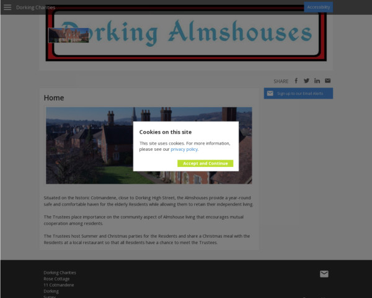Image resolution: width=372 pixels, height=298 pixels.
Task: Click the Home page heading
Action: 54,98
